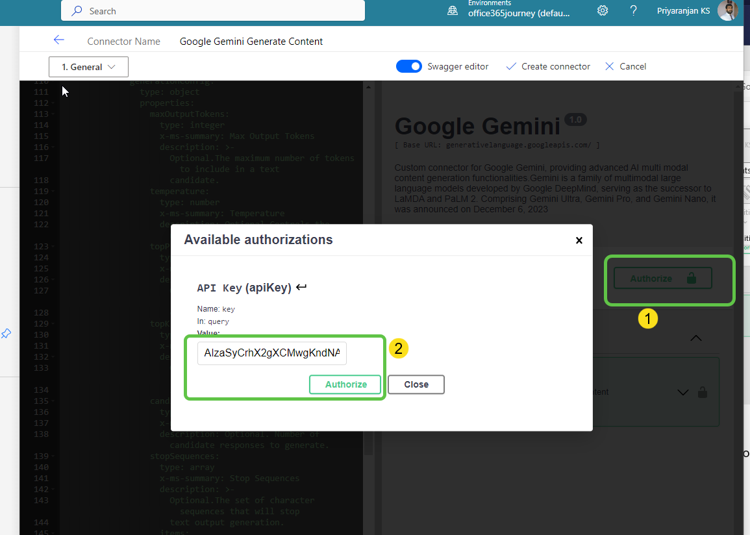This screenshot has height=535, width=750.
Task: Click the X icon beside Cancel
Action: (x=609, y=66)
